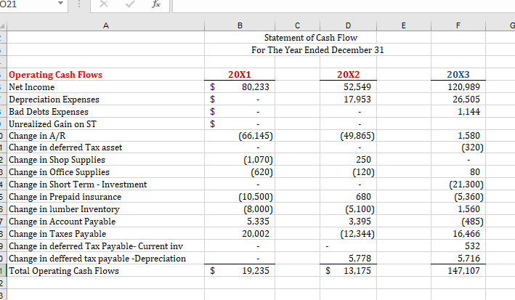The width and height of the screenshot is (515, 300).
Task: Select Net Income value 120,989
Action: (458, 87)
